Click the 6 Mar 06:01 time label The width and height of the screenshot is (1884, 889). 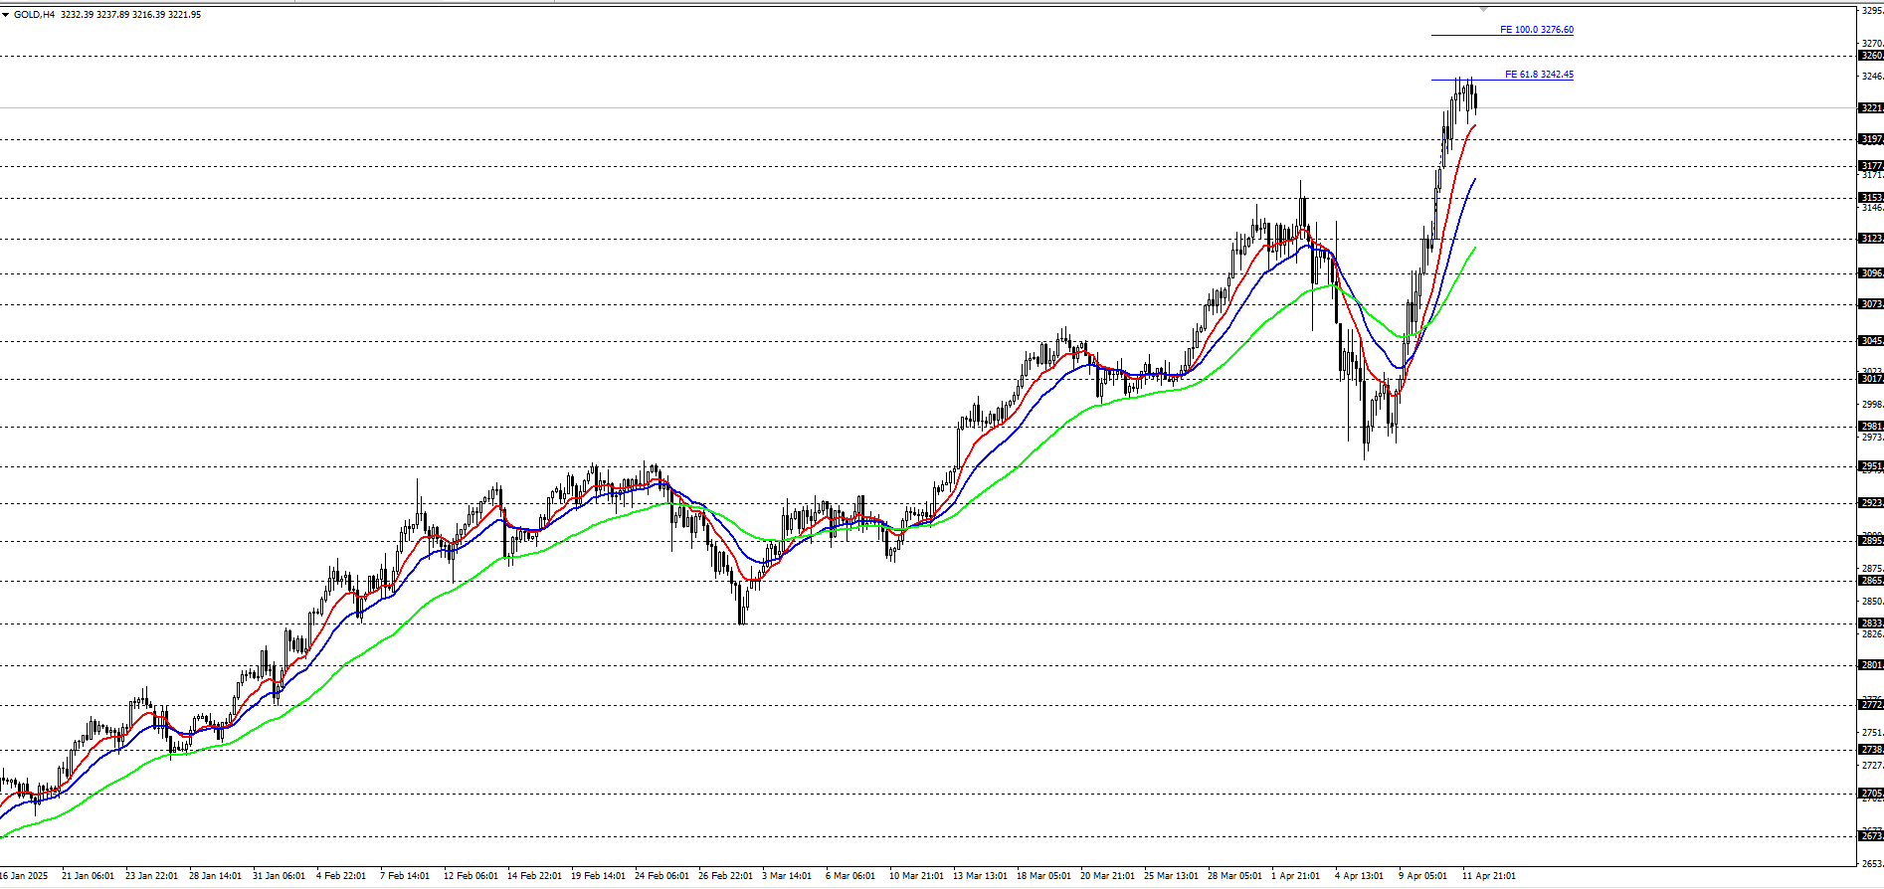click(850, 876)
